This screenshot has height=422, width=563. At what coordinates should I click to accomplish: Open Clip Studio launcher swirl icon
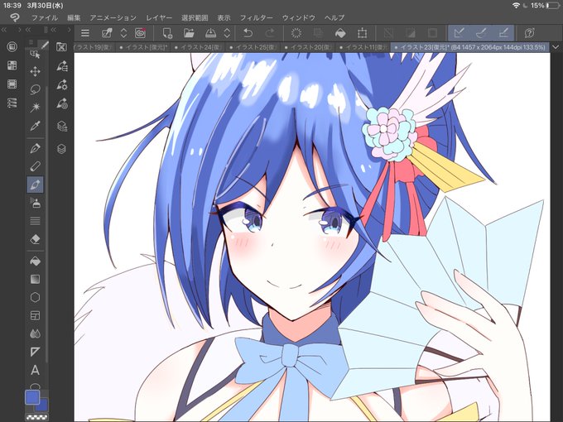click(x=141, y=33)
